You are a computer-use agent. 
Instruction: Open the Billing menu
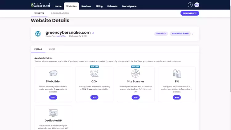[99, 6]
